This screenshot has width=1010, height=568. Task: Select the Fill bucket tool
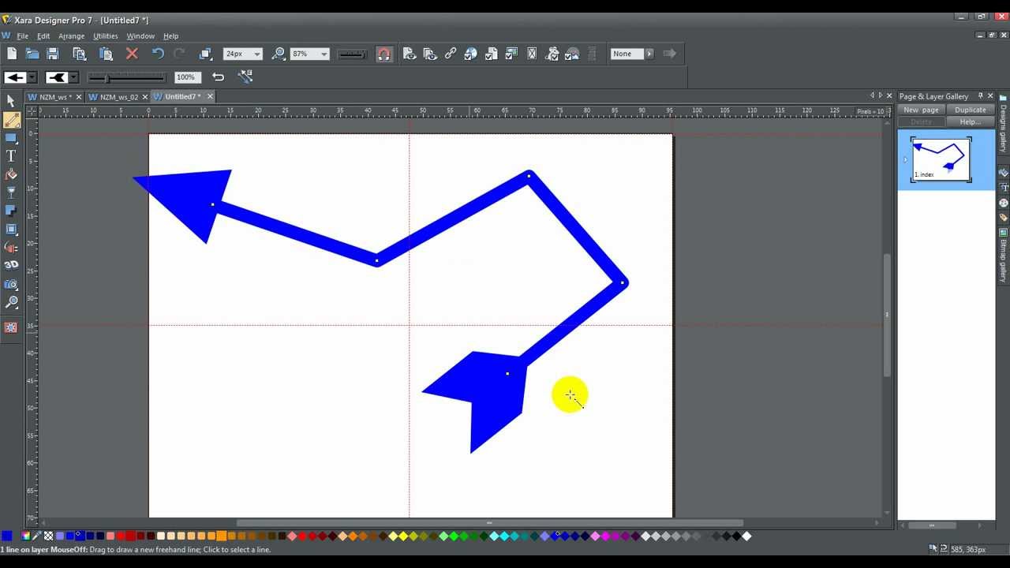11,174
